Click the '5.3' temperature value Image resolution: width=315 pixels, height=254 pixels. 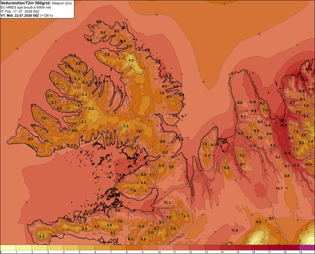point(84,94)
